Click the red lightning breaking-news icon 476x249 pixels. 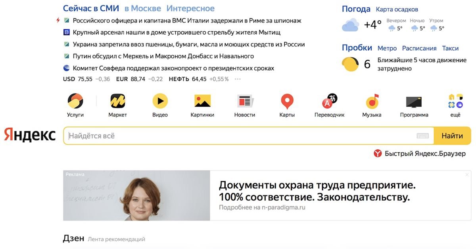[x=58, y=20]
